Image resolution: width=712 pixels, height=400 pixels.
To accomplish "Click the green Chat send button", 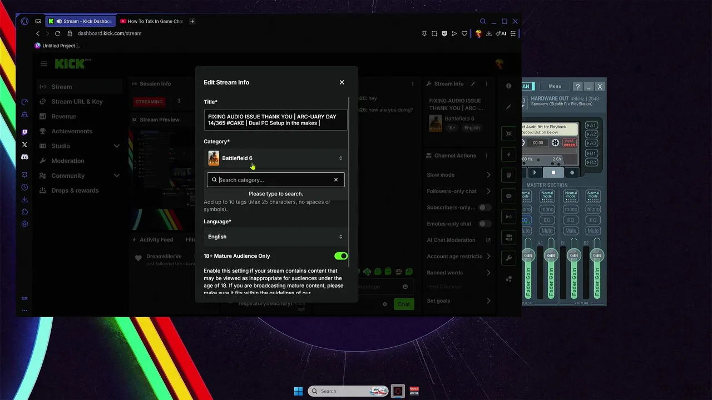I will click(404, 304).
